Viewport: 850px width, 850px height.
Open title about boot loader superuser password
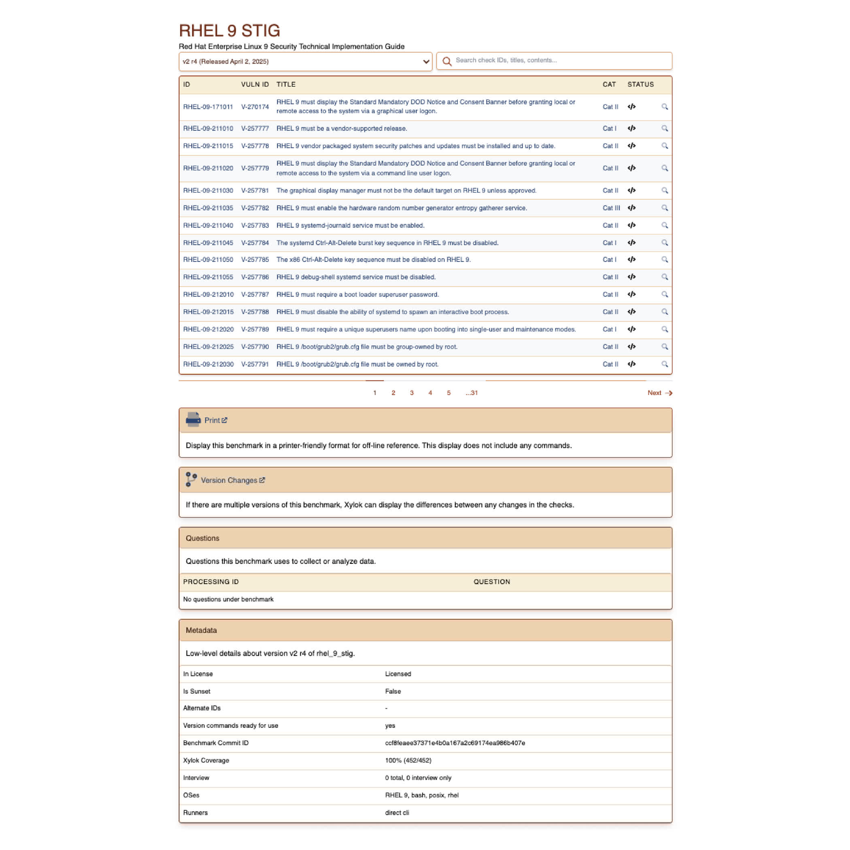357,294
